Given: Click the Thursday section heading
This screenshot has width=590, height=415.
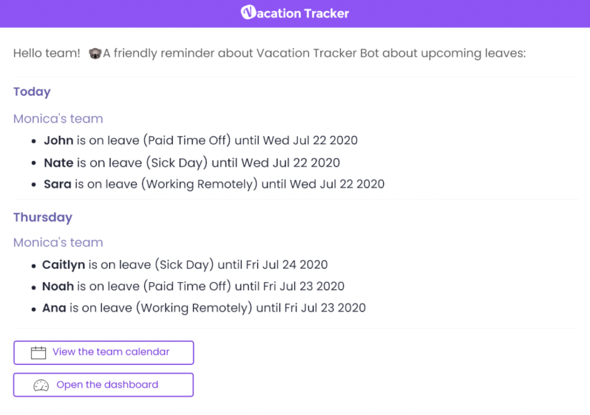Looking at the screenshot, I should click(x=43, y=218).
